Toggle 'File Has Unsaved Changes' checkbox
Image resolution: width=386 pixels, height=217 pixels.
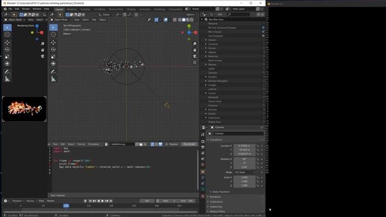tap(263, 28)
